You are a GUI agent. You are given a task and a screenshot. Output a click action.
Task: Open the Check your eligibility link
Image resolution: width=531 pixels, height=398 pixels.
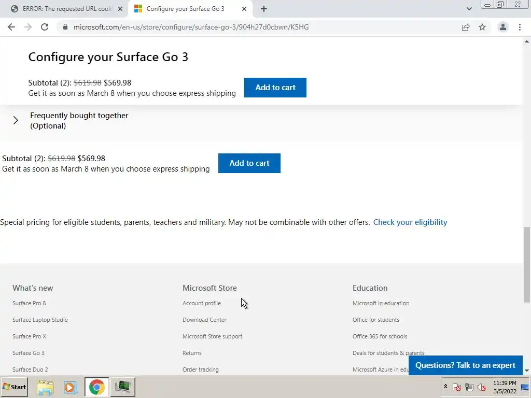coord(410,222)
